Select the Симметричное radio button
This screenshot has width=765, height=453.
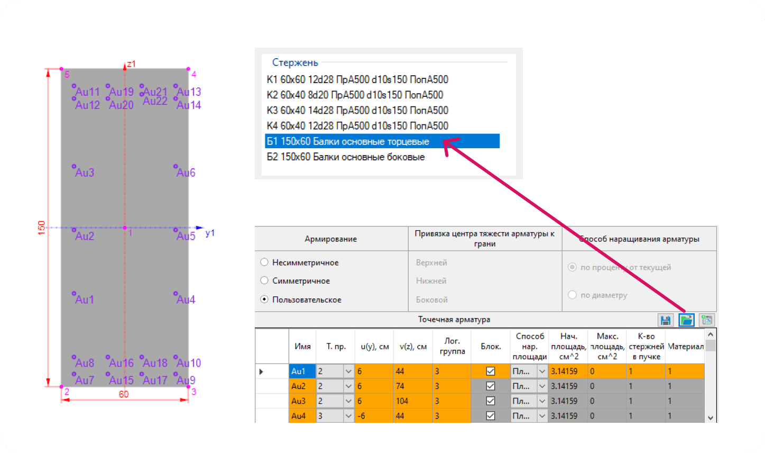[x=264, y=280]
